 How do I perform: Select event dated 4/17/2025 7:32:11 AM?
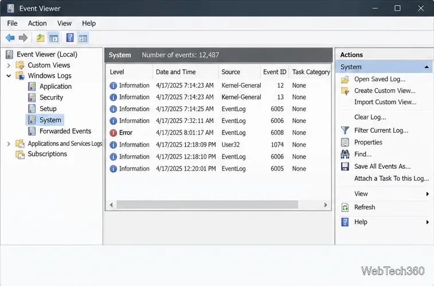click(218, 121)
